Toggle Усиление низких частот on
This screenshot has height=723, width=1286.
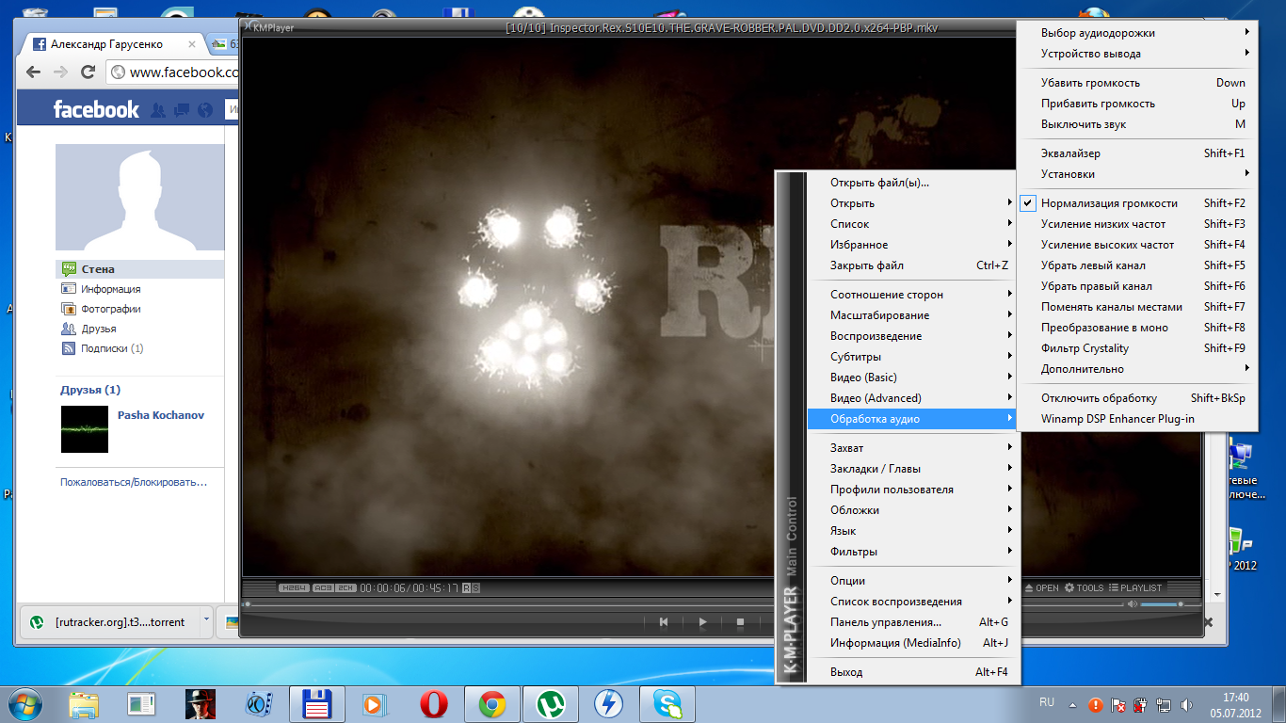click(x=1102, y=224)
